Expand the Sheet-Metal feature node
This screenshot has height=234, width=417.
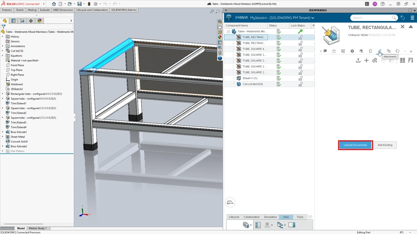point(3,137)
